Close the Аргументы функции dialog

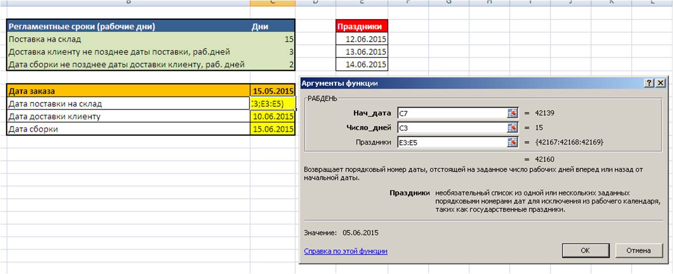(x=660, y=83)
